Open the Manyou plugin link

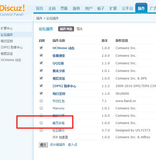coord(58,108)
